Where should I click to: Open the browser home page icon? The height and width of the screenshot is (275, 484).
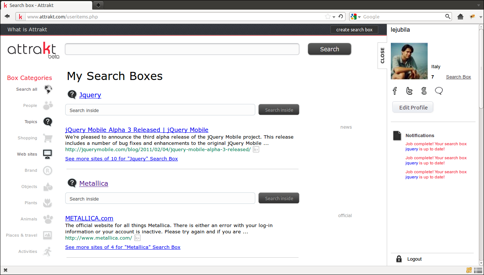tap(460, 17)
